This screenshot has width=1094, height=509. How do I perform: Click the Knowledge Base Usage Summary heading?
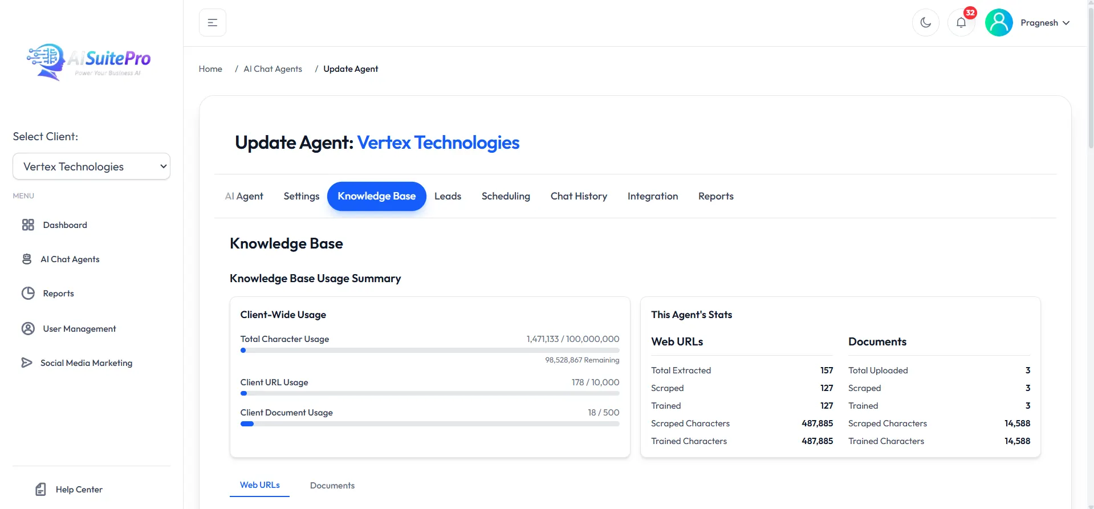coord(315,279)
